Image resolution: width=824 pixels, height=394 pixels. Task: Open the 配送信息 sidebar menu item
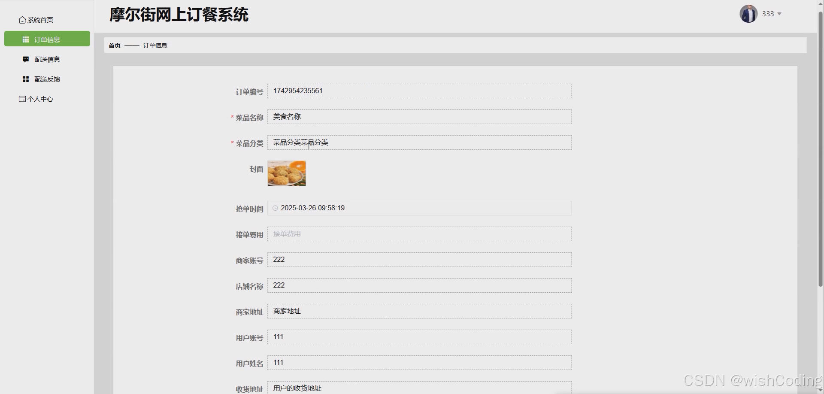tap(47, 59)
